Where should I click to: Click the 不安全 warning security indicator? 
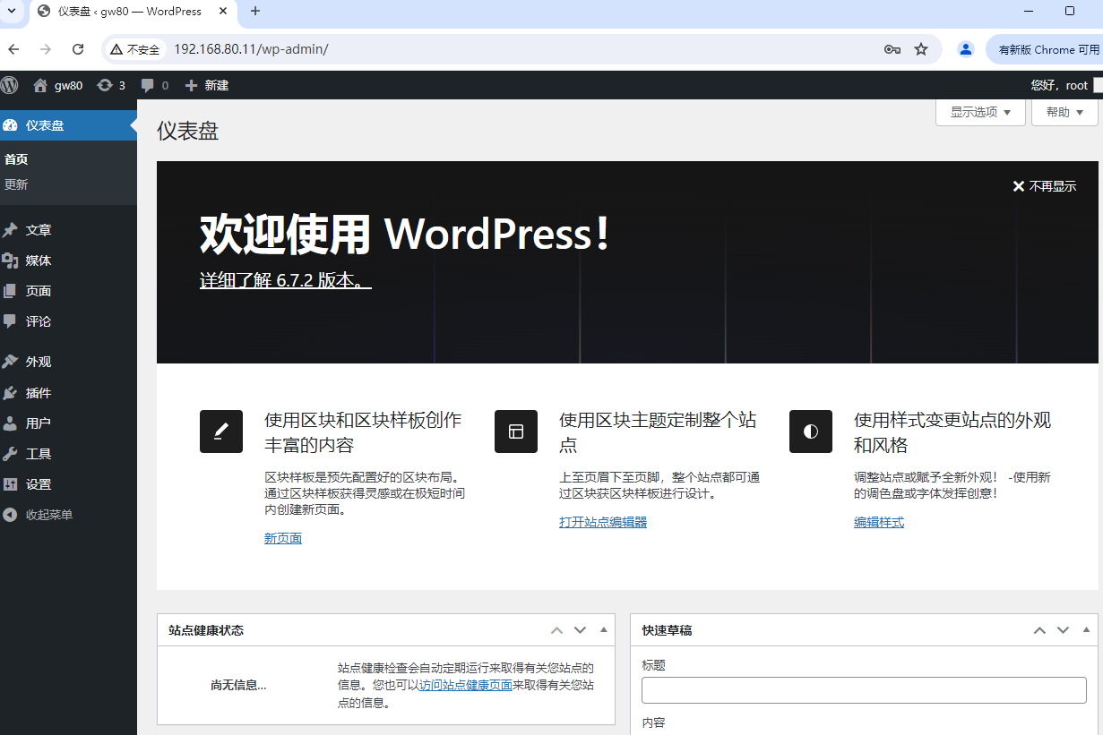click(135, 49)
